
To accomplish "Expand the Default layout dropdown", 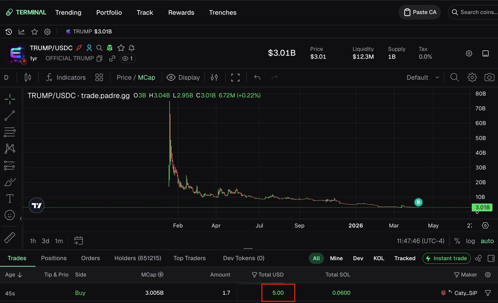I will [x=423, y=77].
